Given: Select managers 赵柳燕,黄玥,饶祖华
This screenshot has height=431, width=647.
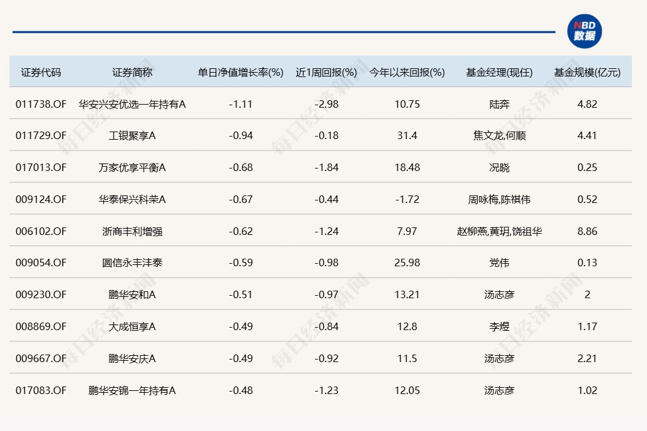Looking at the screenshot, I should point(499,231).
